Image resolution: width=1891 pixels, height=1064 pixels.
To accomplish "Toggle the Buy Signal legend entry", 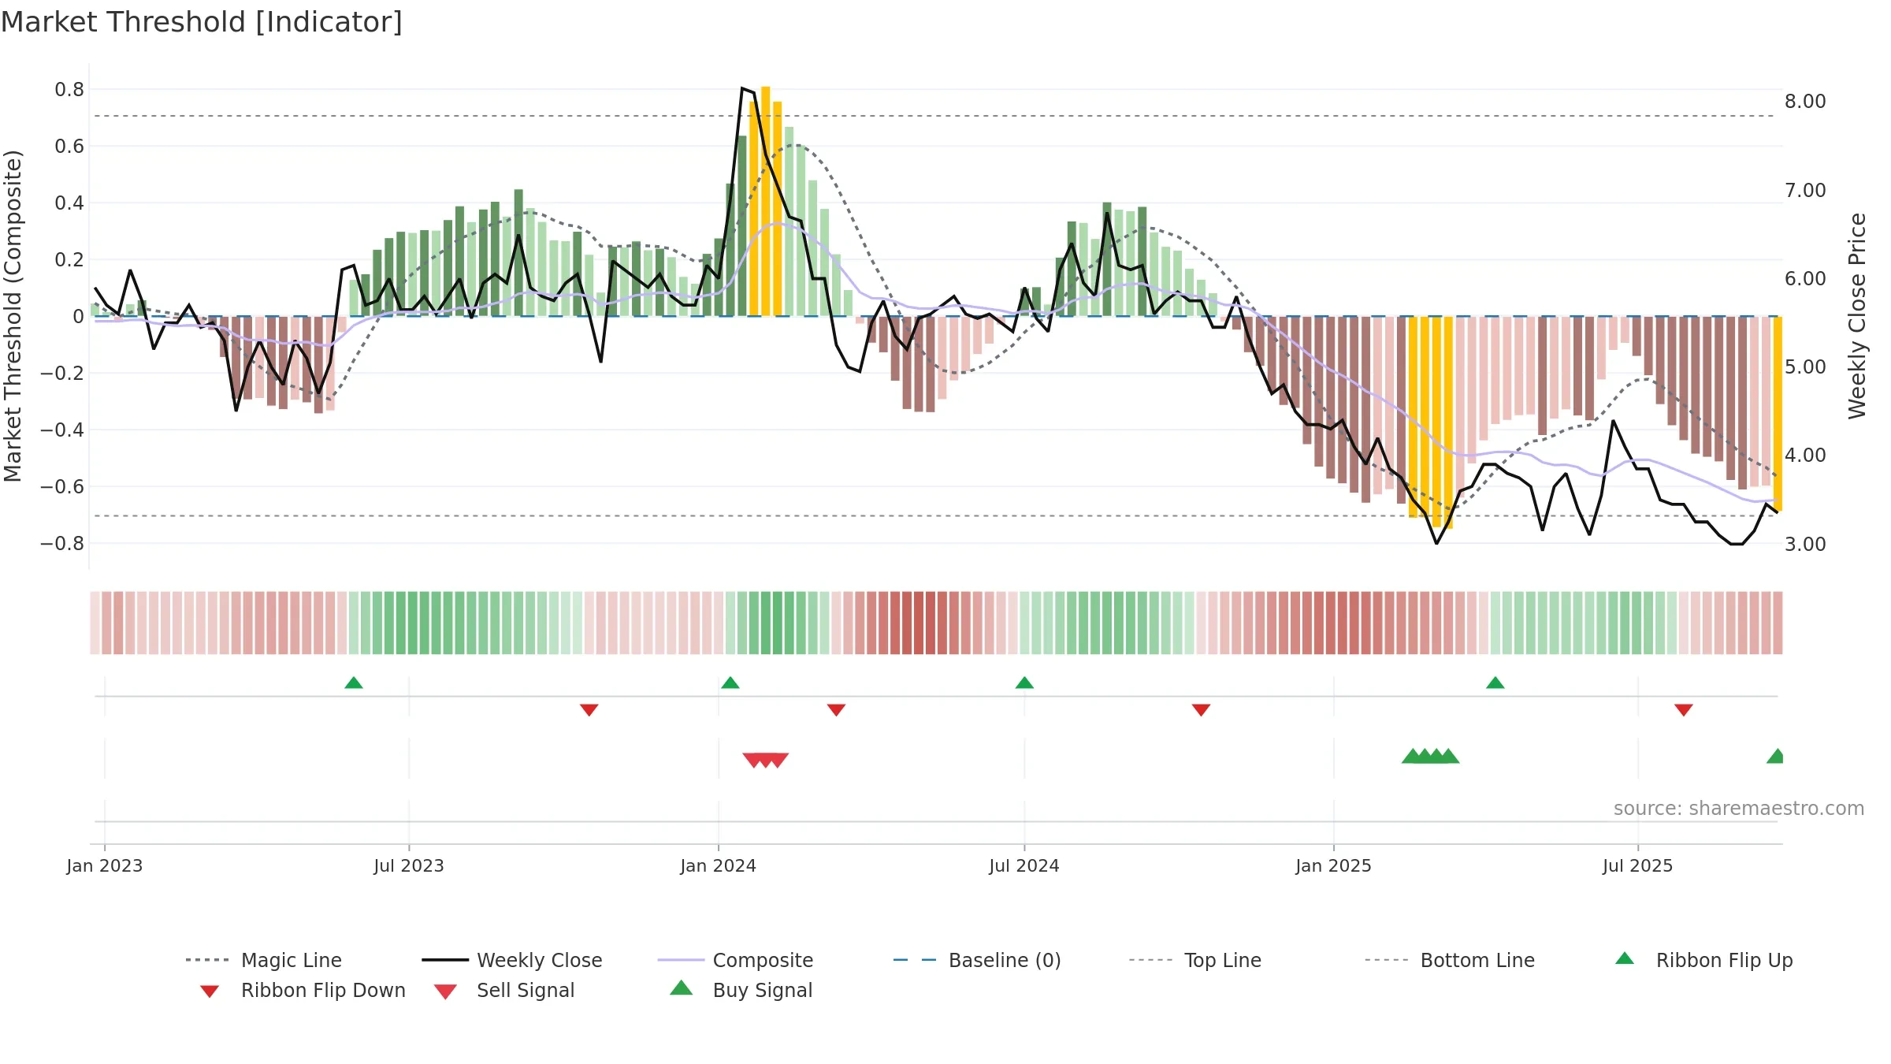I will coord(741,990).
